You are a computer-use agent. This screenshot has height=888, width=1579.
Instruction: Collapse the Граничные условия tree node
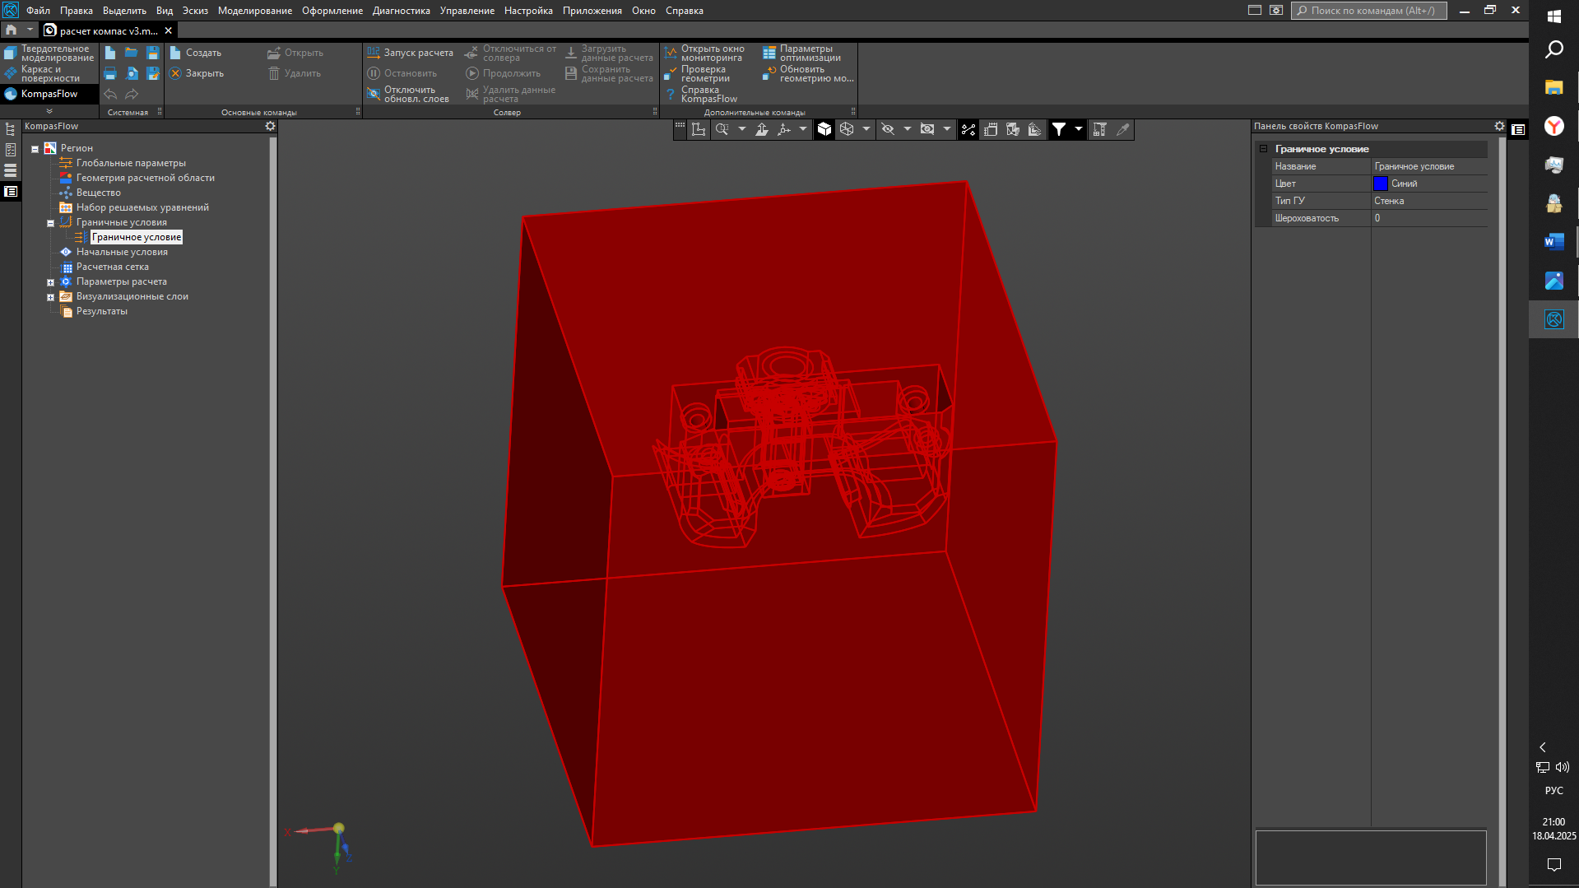(x=50, y=223)
